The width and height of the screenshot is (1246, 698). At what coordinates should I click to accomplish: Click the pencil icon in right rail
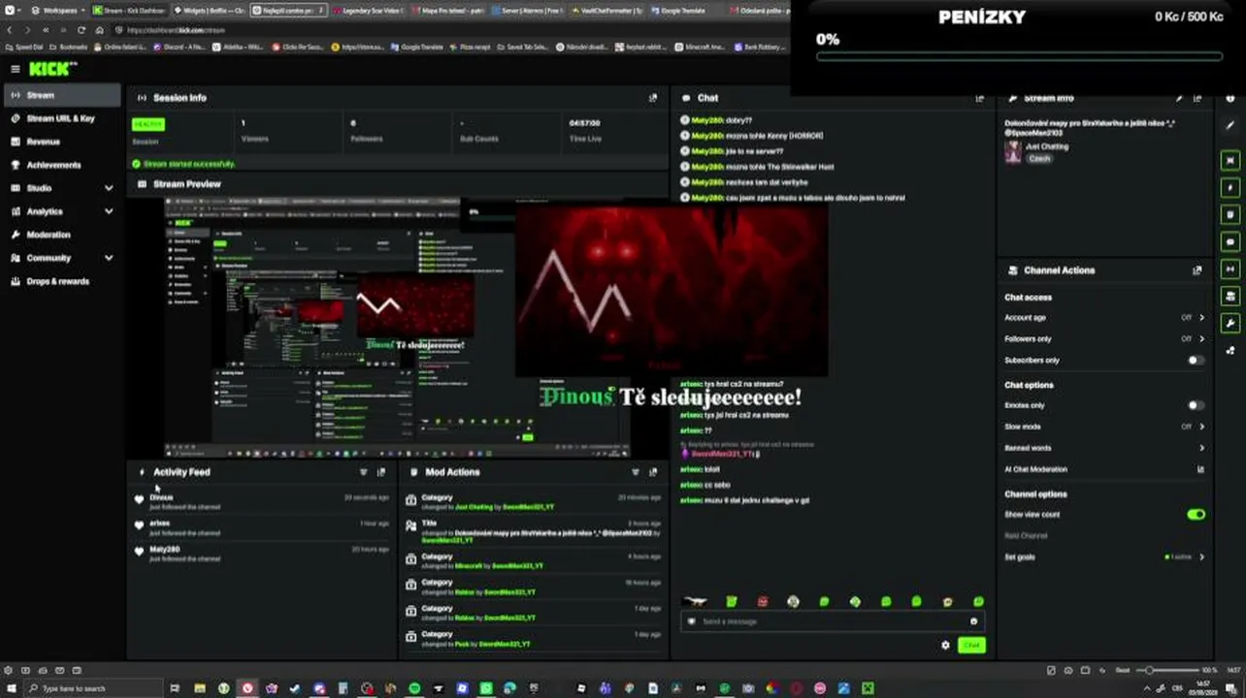[1231, 125]
